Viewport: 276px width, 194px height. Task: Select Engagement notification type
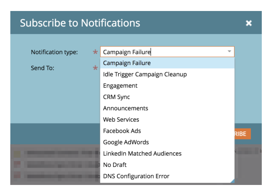pos(120,86)
